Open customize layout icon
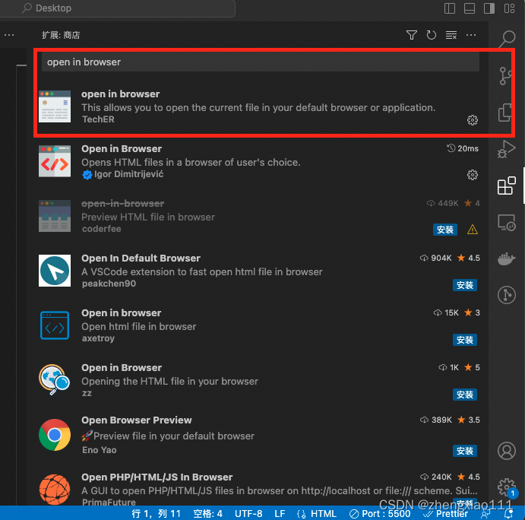Viewport: 525px width, 520px height. (509, 8)
